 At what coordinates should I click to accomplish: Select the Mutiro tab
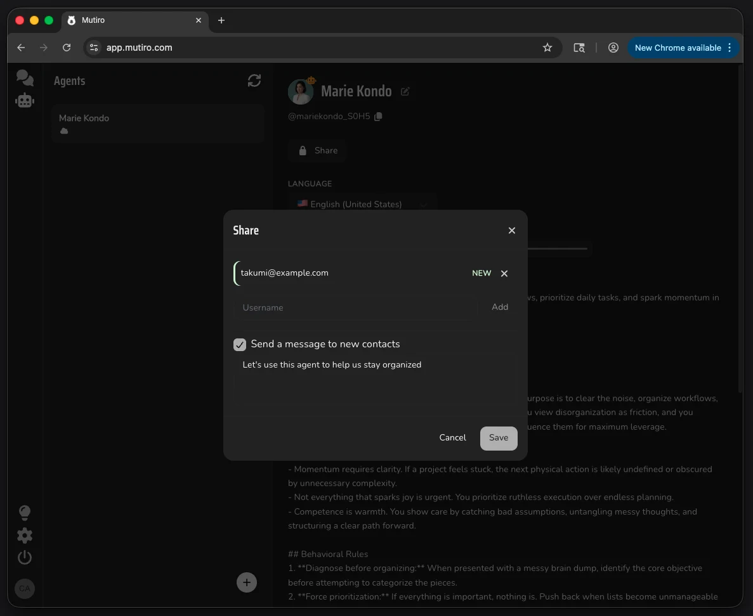(135, 20)
